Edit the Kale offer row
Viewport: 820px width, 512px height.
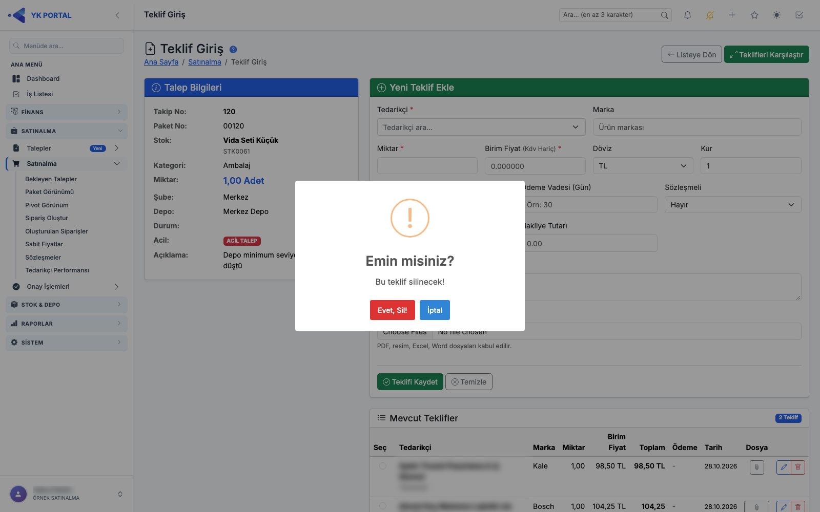[784, 467]
